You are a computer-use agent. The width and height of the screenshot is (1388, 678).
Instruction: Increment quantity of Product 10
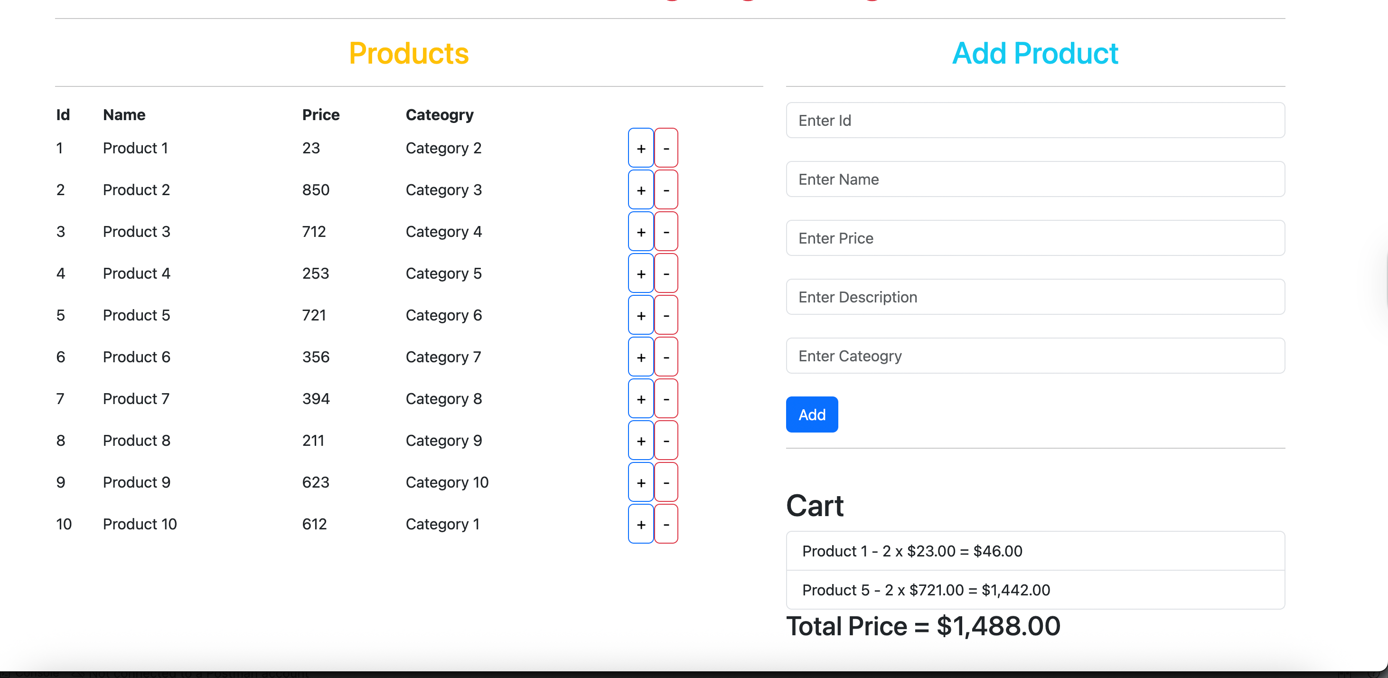coord(641,524)
